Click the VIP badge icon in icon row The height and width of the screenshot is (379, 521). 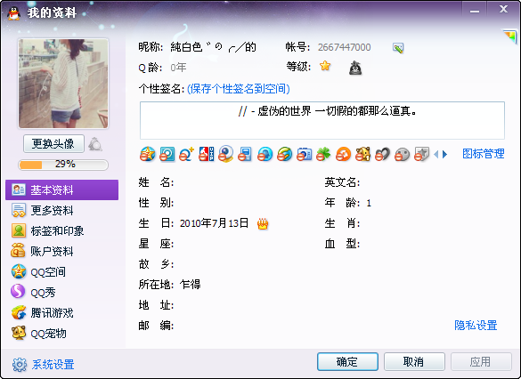[206, 154]
